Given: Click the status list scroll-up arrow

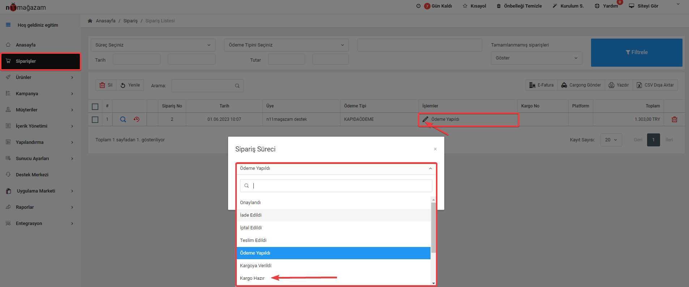Looking at the screenshot, I should coord(433,199).
